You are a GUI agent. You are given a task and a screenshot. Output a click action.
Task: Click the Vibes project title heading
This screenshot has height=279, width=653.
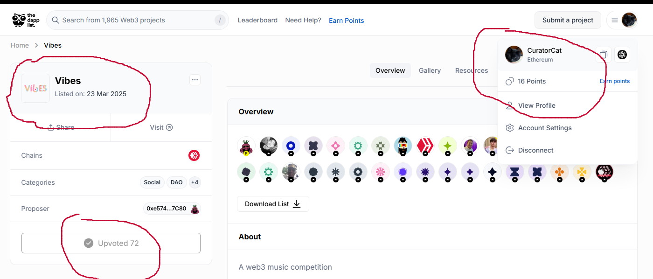[68, 81]
